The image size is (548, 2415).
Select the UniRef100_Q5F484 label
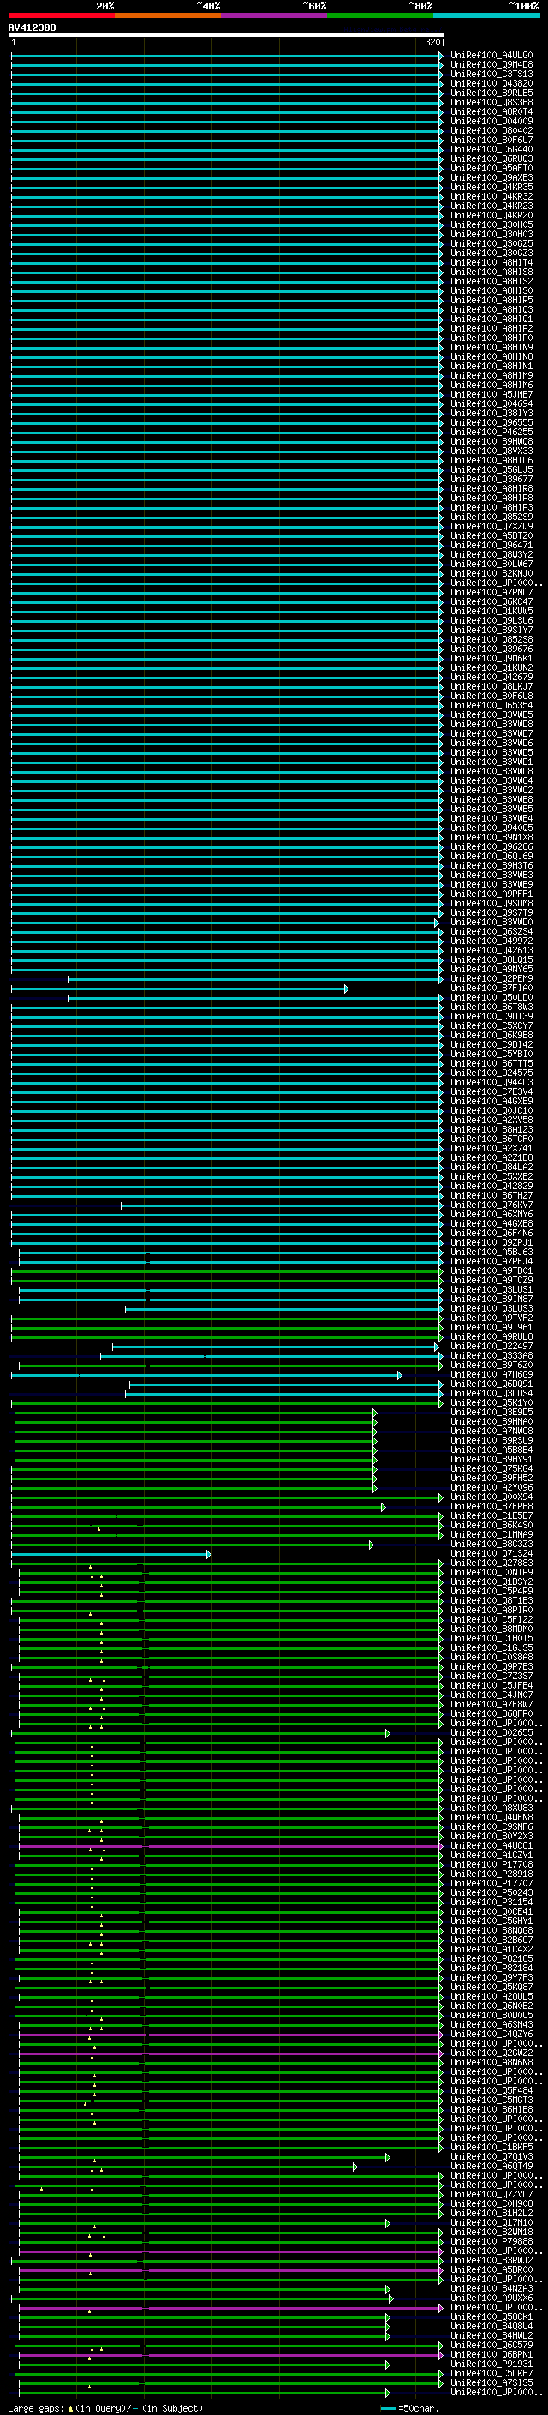click(x=491, y=2090)
